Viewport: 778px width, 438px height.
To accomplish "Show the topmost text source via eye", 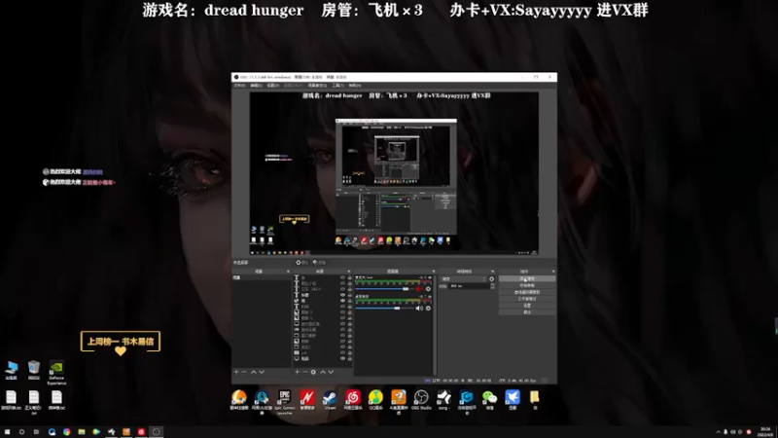I will (343, 277).
